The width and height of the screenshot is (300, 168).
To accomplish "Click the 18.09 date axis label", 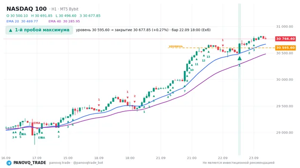I will (x=99, y=158).
